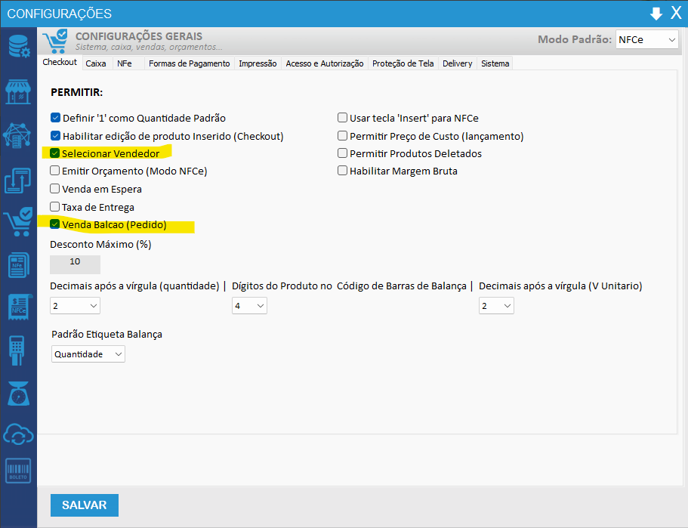
Task: Check 'Habilitar Margem Bruta' option
Action: pyautogui.click(x=343, y=171)
